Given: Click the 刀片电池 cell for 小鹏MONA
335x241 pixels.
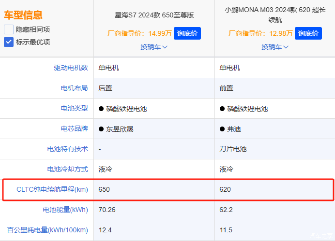Looking at the screenshot, I should point(233,149).
